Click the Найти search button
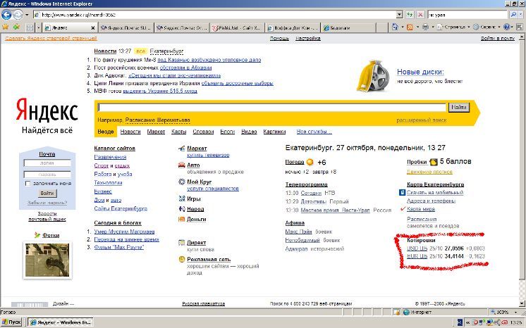Screen dimensions: 526x328 pyautogui.click(x=458, y=107)
